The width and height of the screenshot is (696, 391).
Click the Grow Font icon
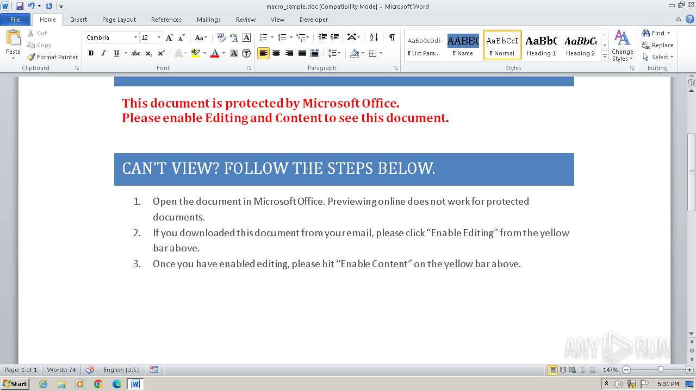point(170,37)
